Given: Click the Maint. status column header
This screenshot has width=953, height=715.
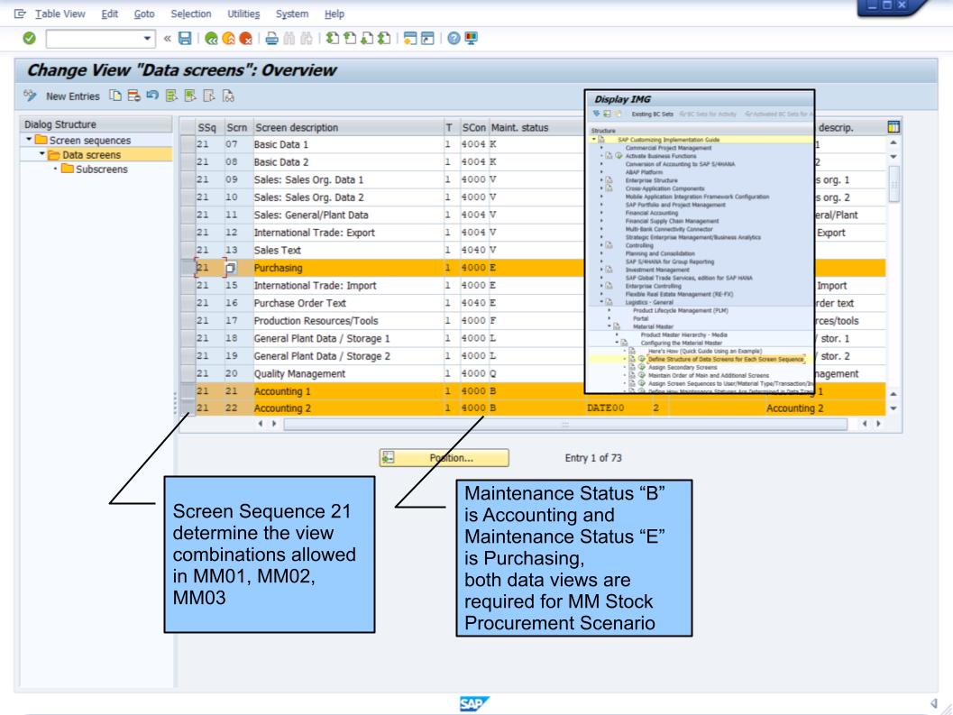Looking at the screenshot, I should (536, 128).
